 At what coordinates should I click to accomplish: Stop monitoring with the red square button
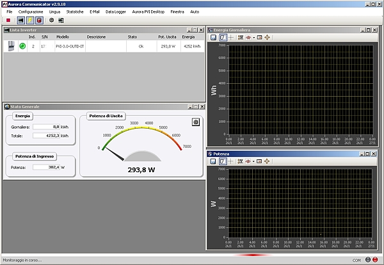[8, 20]
